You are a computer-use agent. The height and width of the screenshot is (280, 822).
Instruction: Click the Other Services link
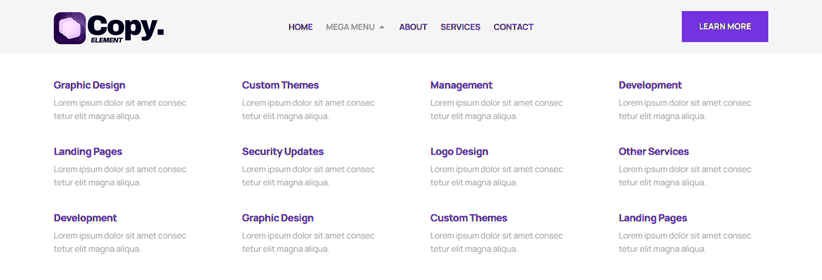point(654,151)
